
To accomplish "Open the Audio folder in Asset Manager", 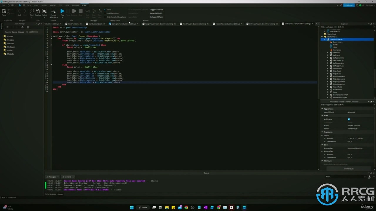I will [x=10, y=50].
